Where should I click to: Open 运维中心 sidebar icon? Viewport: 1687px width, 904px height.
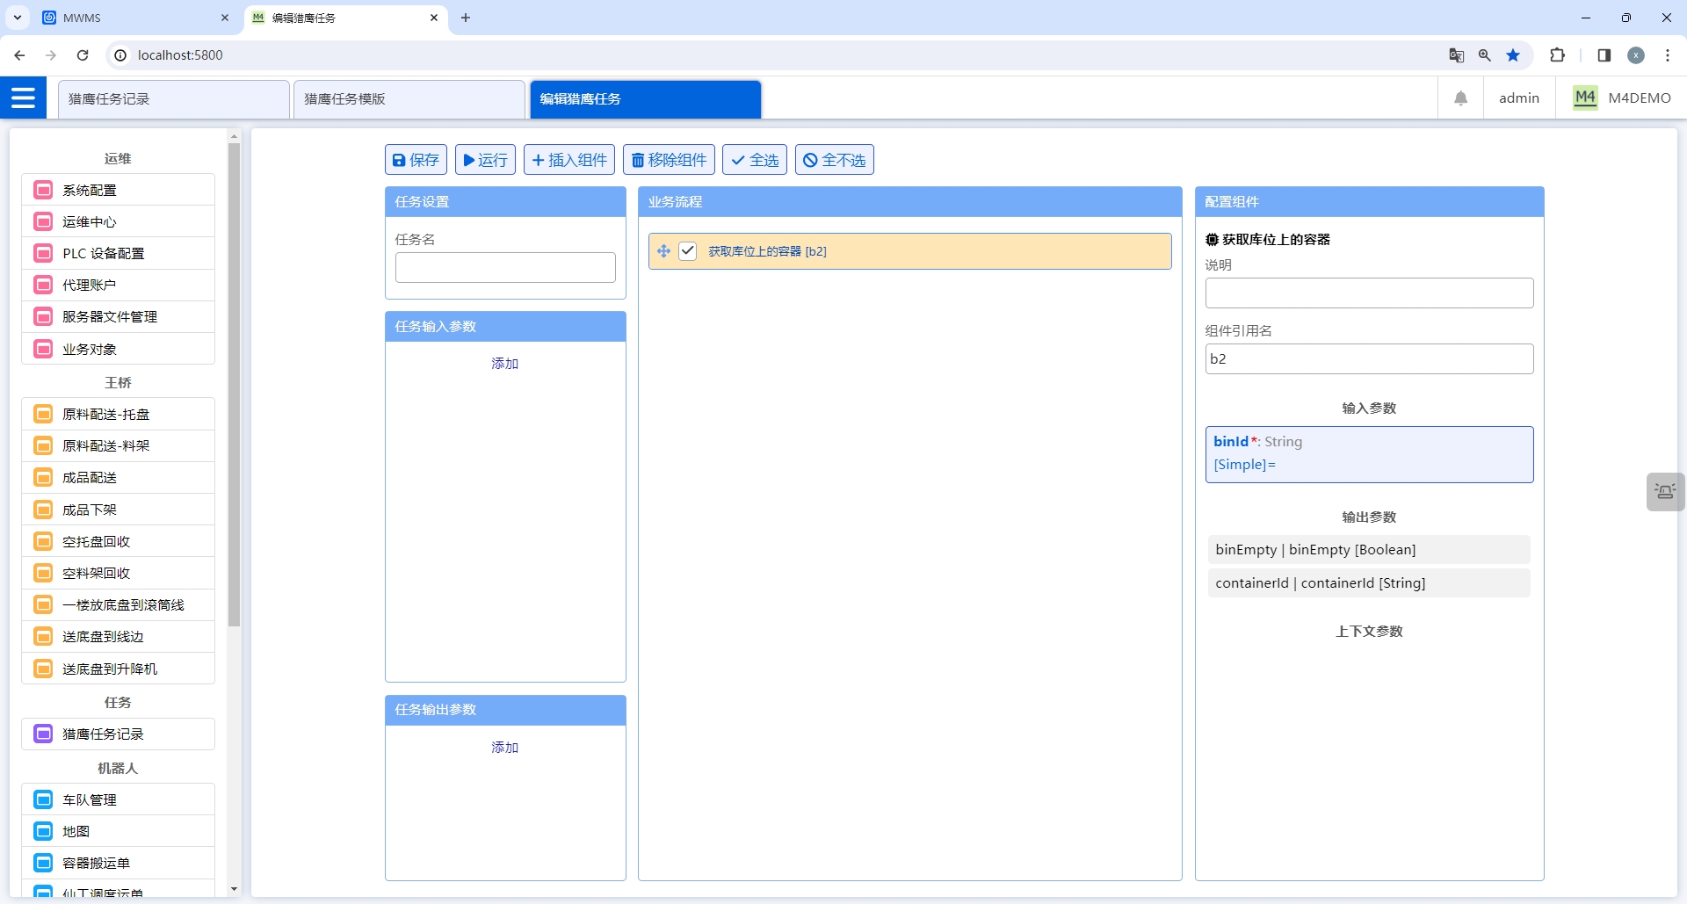(x=43, y=221)
